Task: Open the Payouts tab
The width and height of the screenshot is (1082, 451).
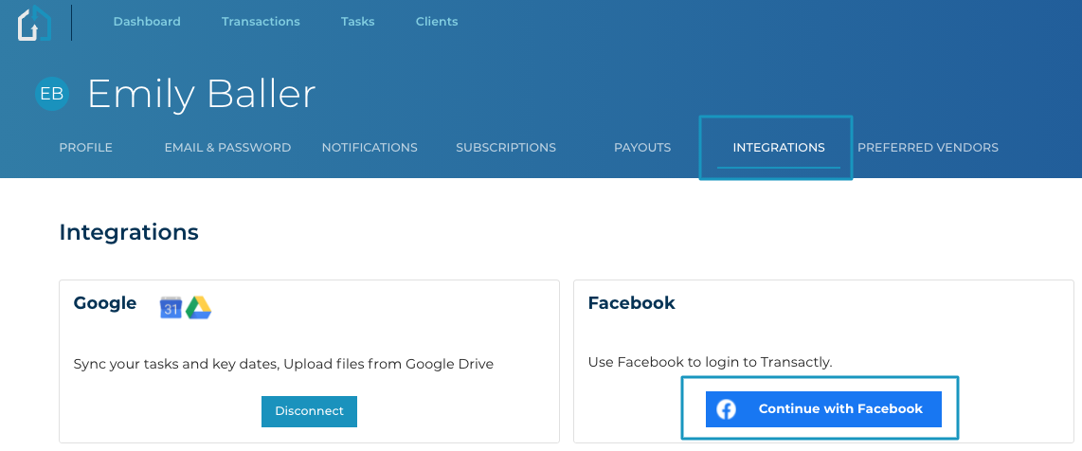Action: [x=642, y=148]
